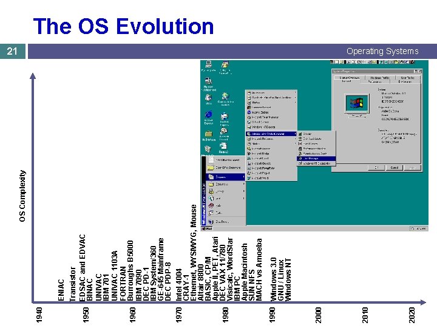Open the Internet Explorer desktop icon

coord(208,118)
